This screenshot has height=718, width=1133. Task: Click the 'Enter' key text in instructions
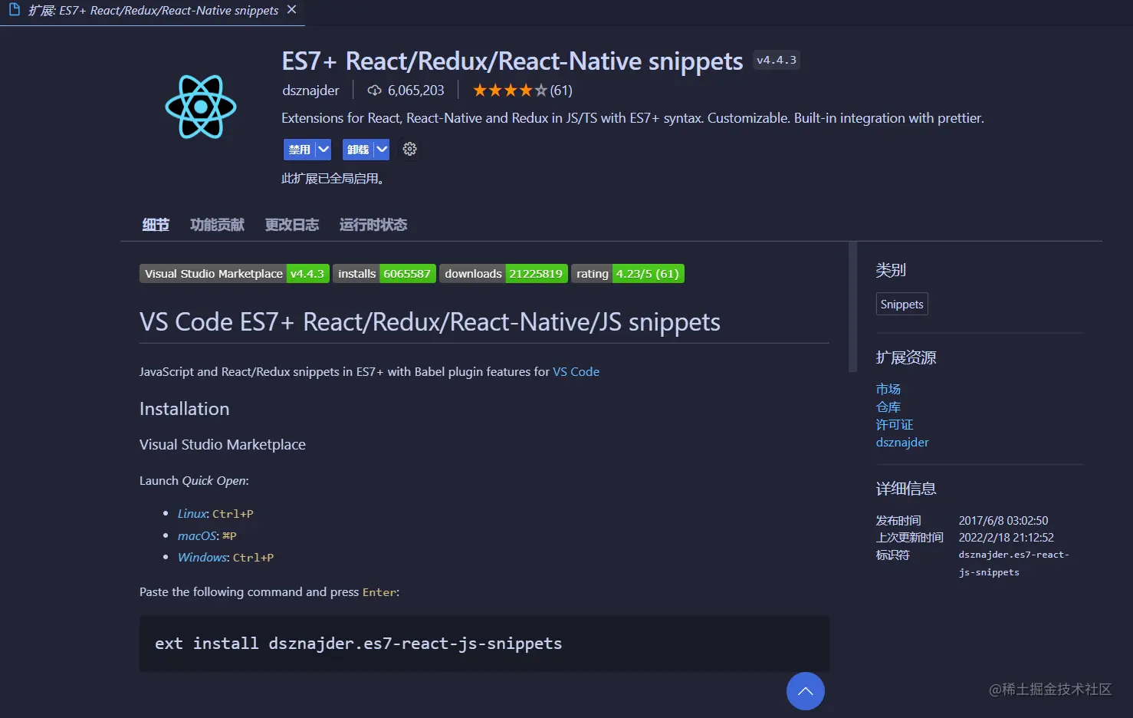379,592
